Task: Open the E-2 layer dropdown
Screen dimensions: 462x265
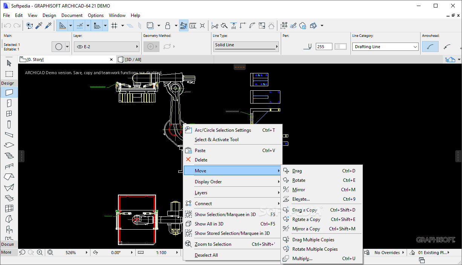Action: [107, 47]
